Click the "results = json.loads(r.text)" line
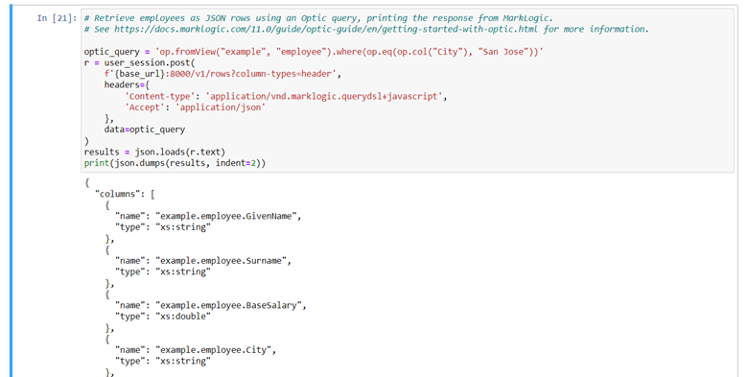The width and height of the screenshot is (748, 377). click(x=154, y=152)
